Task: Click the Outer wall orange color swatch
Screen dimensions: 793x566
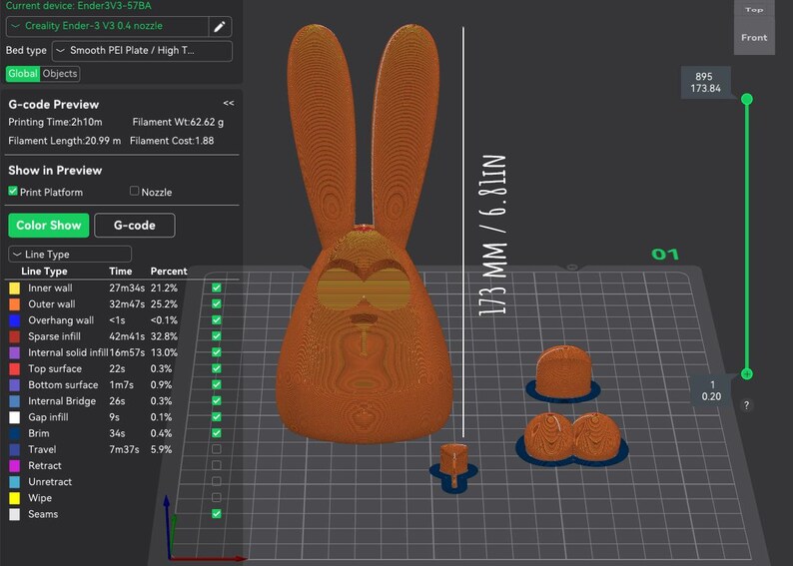Action: point(15,304)
